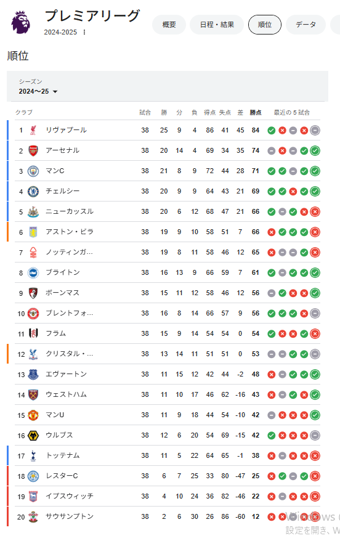Click the Premier League lion logo

(20, 22)
